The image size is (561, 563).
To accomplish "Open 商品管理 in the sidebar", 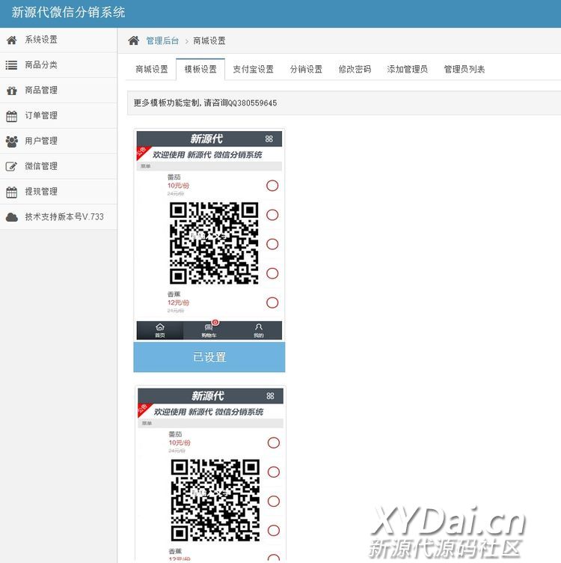I will click(58, 91).
